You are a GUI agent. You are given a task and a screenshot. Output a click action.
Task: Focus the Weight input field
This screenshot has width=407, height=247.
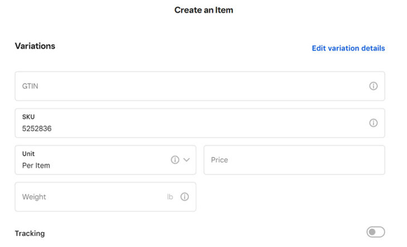(89, 197)
